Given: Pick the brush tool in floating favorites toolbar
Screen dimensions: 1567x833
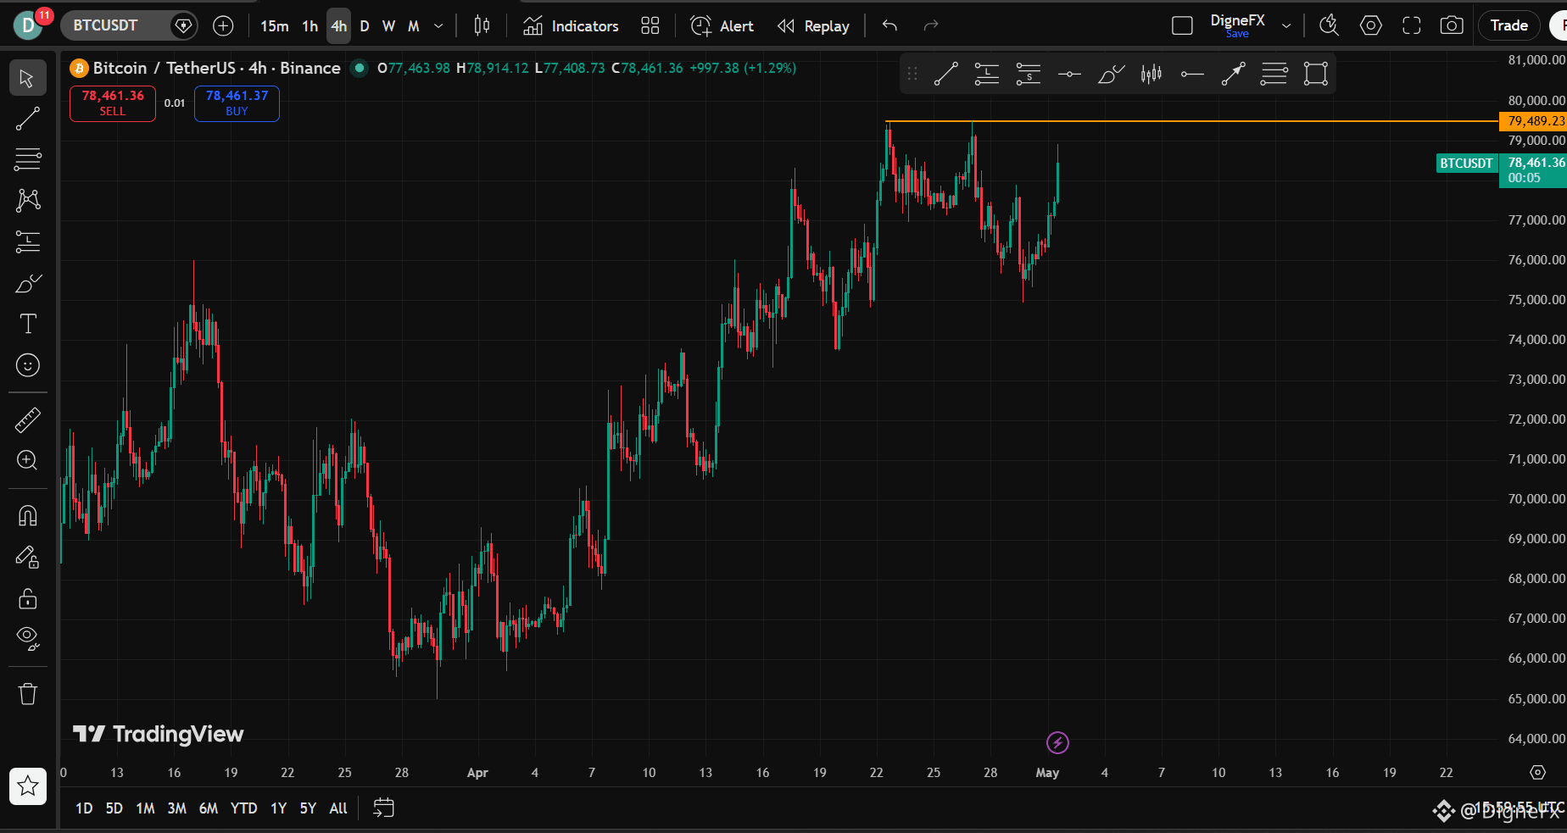Looking at the screenshot, I should coord(1111,75).
